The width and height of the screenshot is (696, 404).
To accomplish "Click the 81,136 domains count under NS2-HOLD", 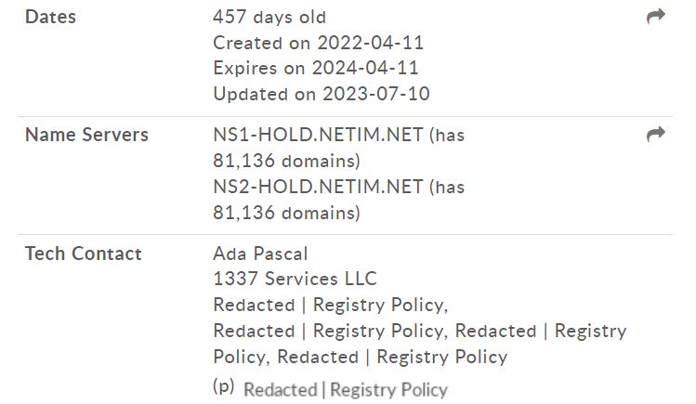I will click(x=286, y=213).
